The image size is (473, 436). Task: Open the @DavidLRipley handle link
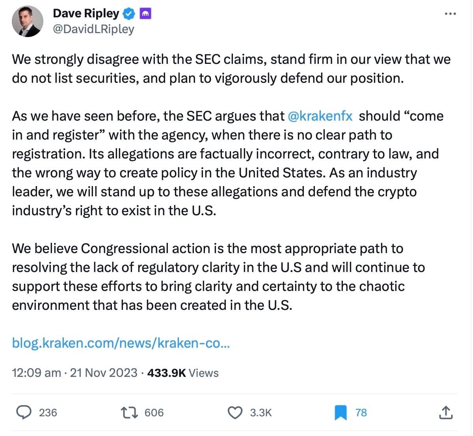93,29
